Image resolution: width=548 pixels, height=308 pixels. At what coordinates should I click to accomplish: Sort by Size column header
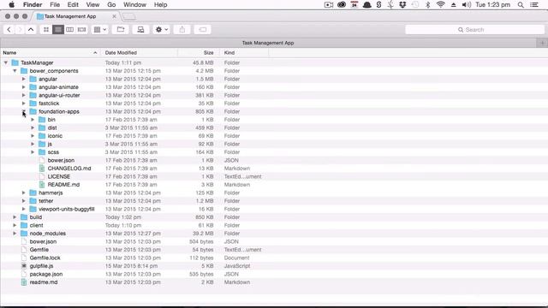pos(199,53)
